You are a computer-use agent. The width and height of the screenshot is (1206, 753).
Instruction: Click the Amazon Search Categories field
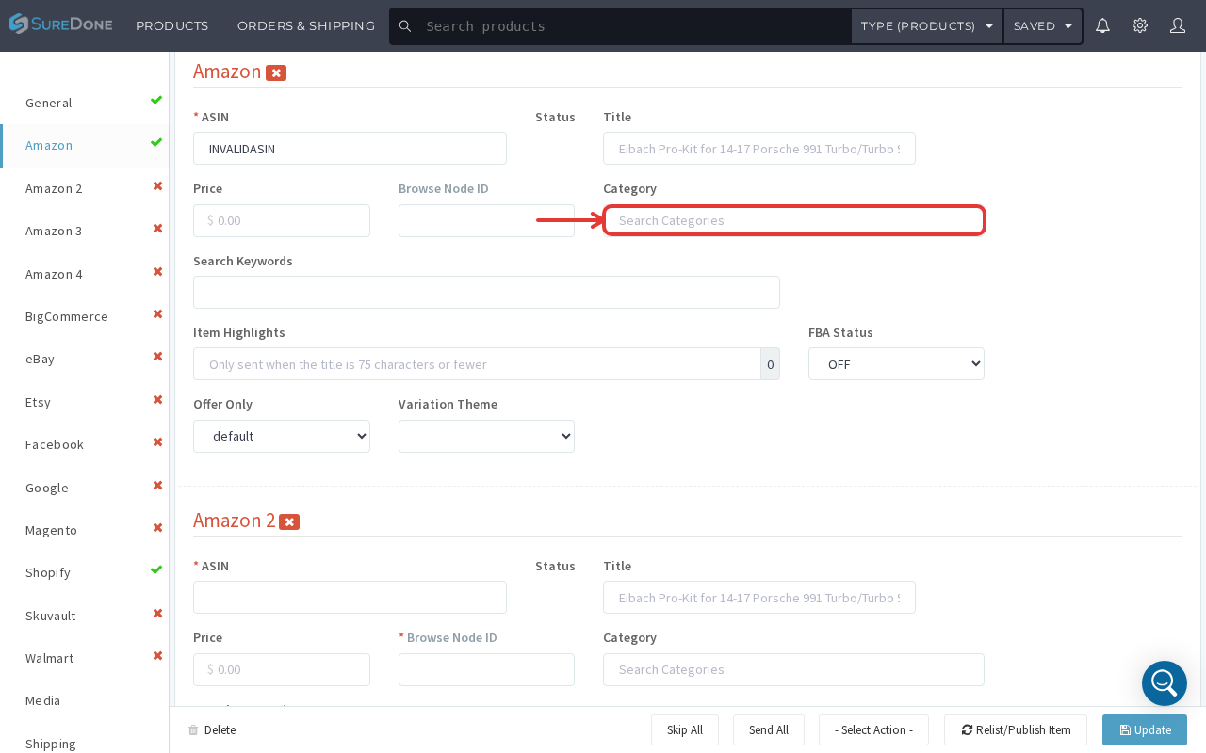coord(794,220)
